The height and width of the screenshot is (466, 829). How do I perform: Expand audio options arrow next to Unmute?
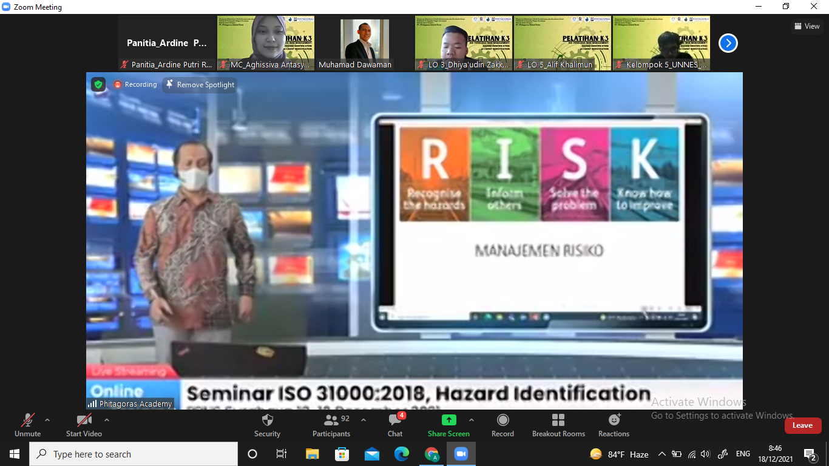pos(47,420)
